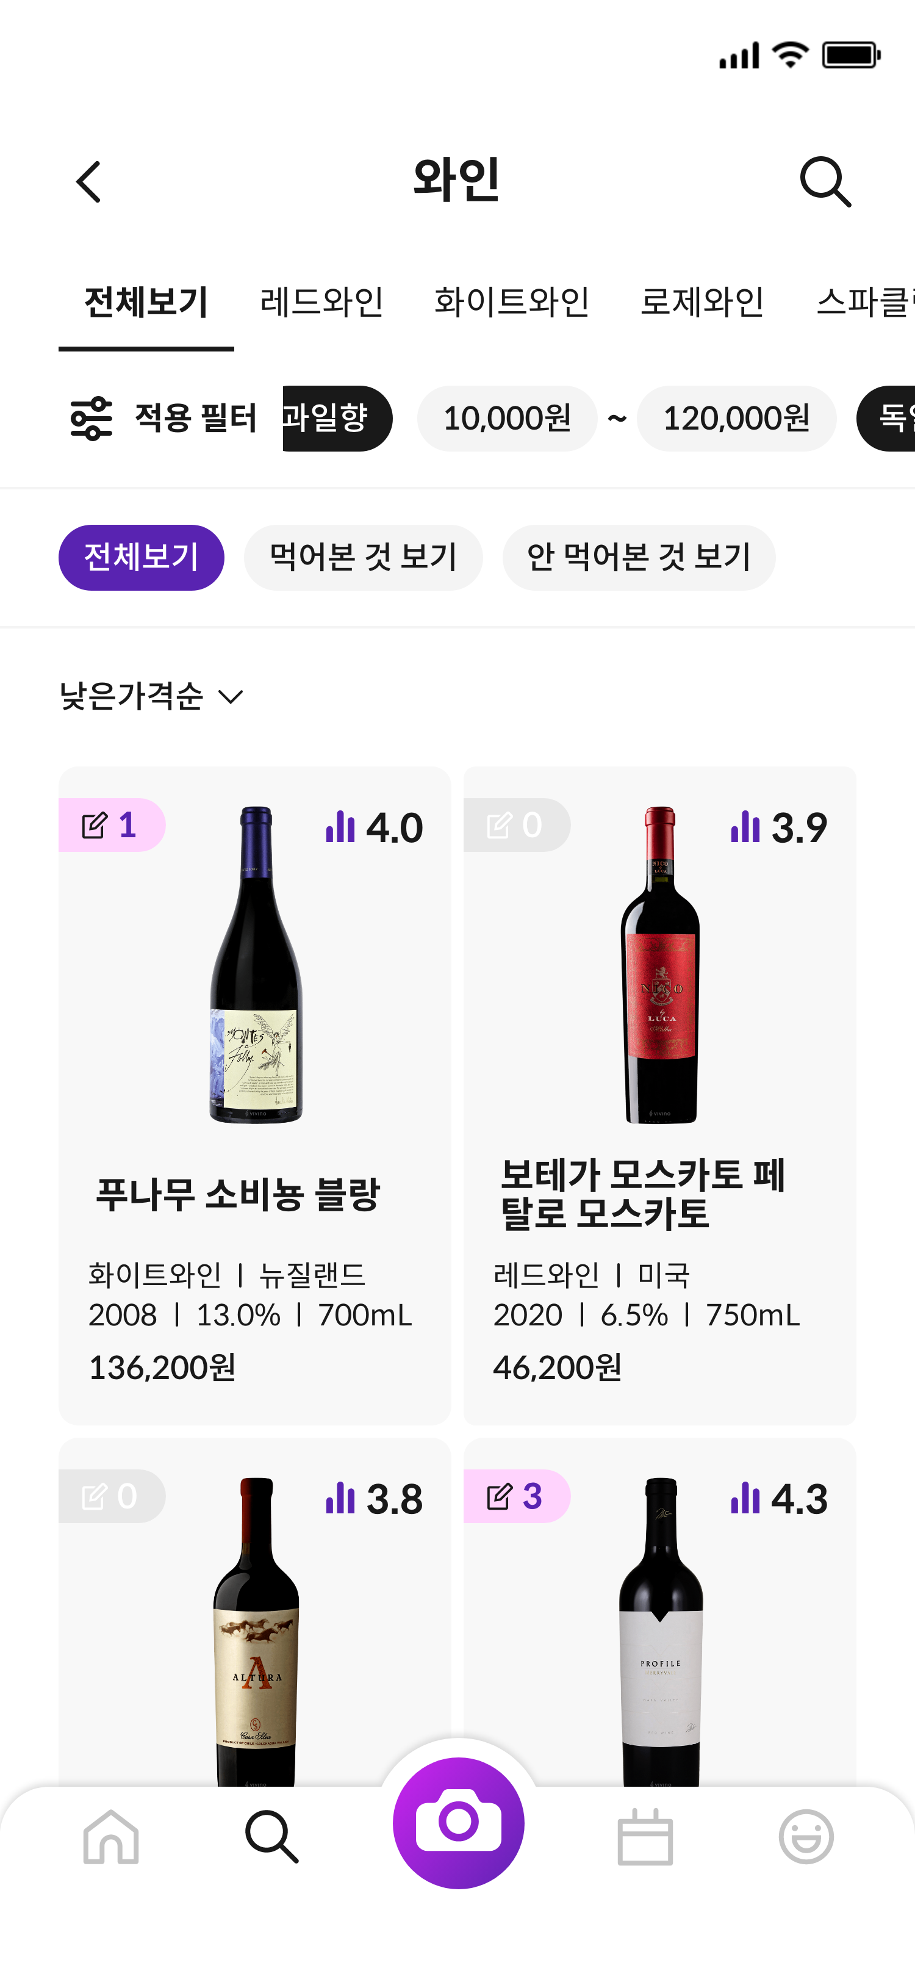
Task: Open review note badge on 푸나무 소비뇽 블랑
Action: (x=111, y=825)
